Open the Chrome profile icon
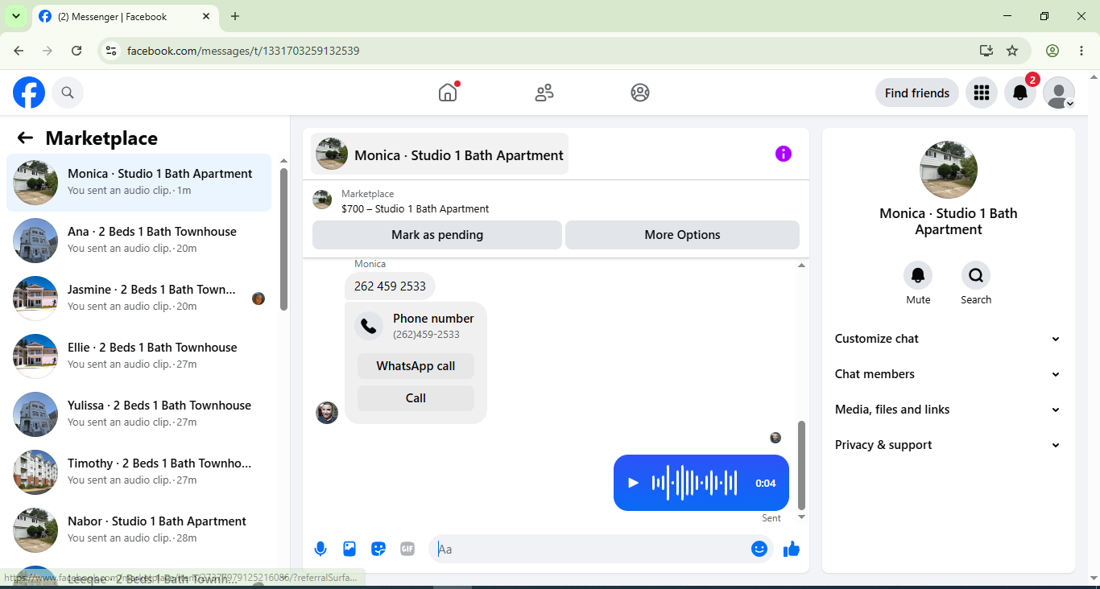 click(1052, 51)
